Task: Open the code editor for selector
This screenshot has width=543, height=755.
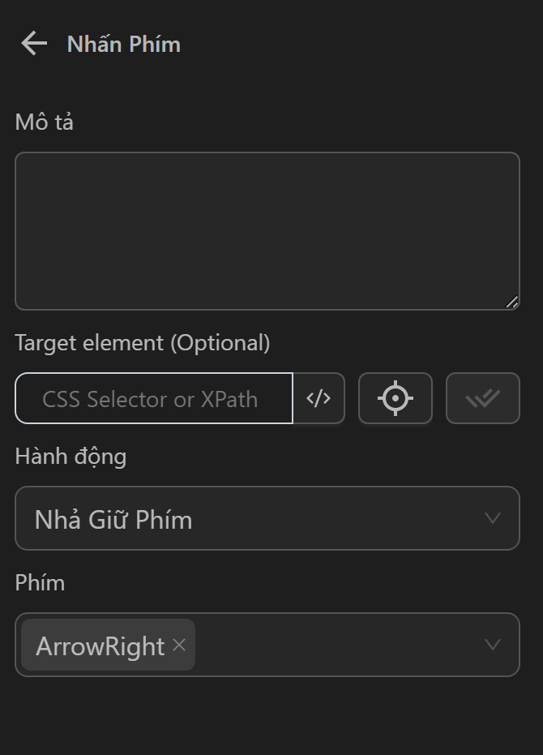Action: [x=319, y=398]
